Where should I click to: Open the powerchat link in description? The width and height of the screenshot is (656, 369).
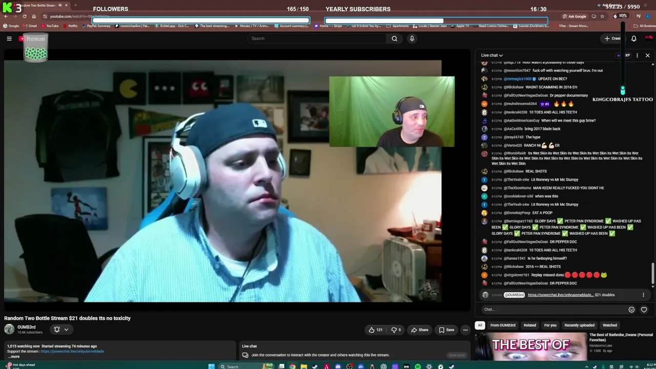(72, 352)
